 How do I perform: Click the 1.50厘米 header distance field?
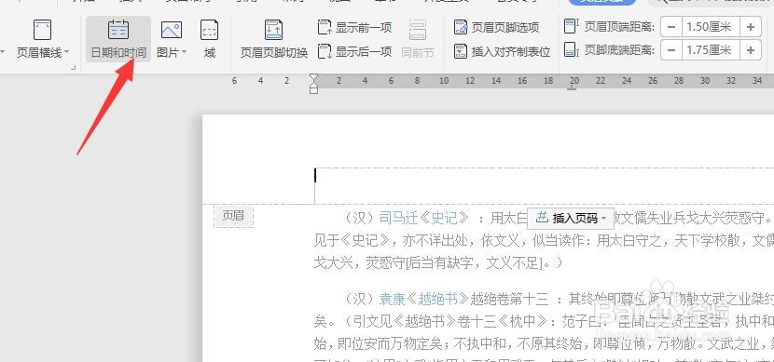(711, 27)
